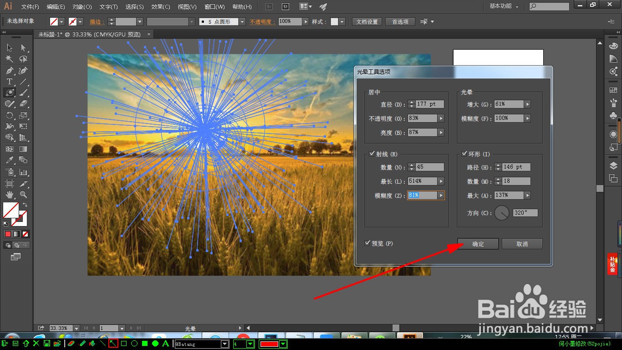This screenshot has width=622, height=350.
Task: Open the 效果(C) menu
Action: point(161,7)
